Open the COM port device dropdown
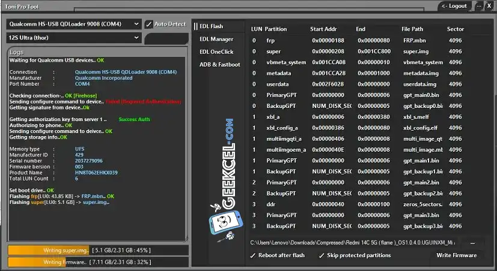The width and height of the screenshot is (497, 271). (74, 24)
